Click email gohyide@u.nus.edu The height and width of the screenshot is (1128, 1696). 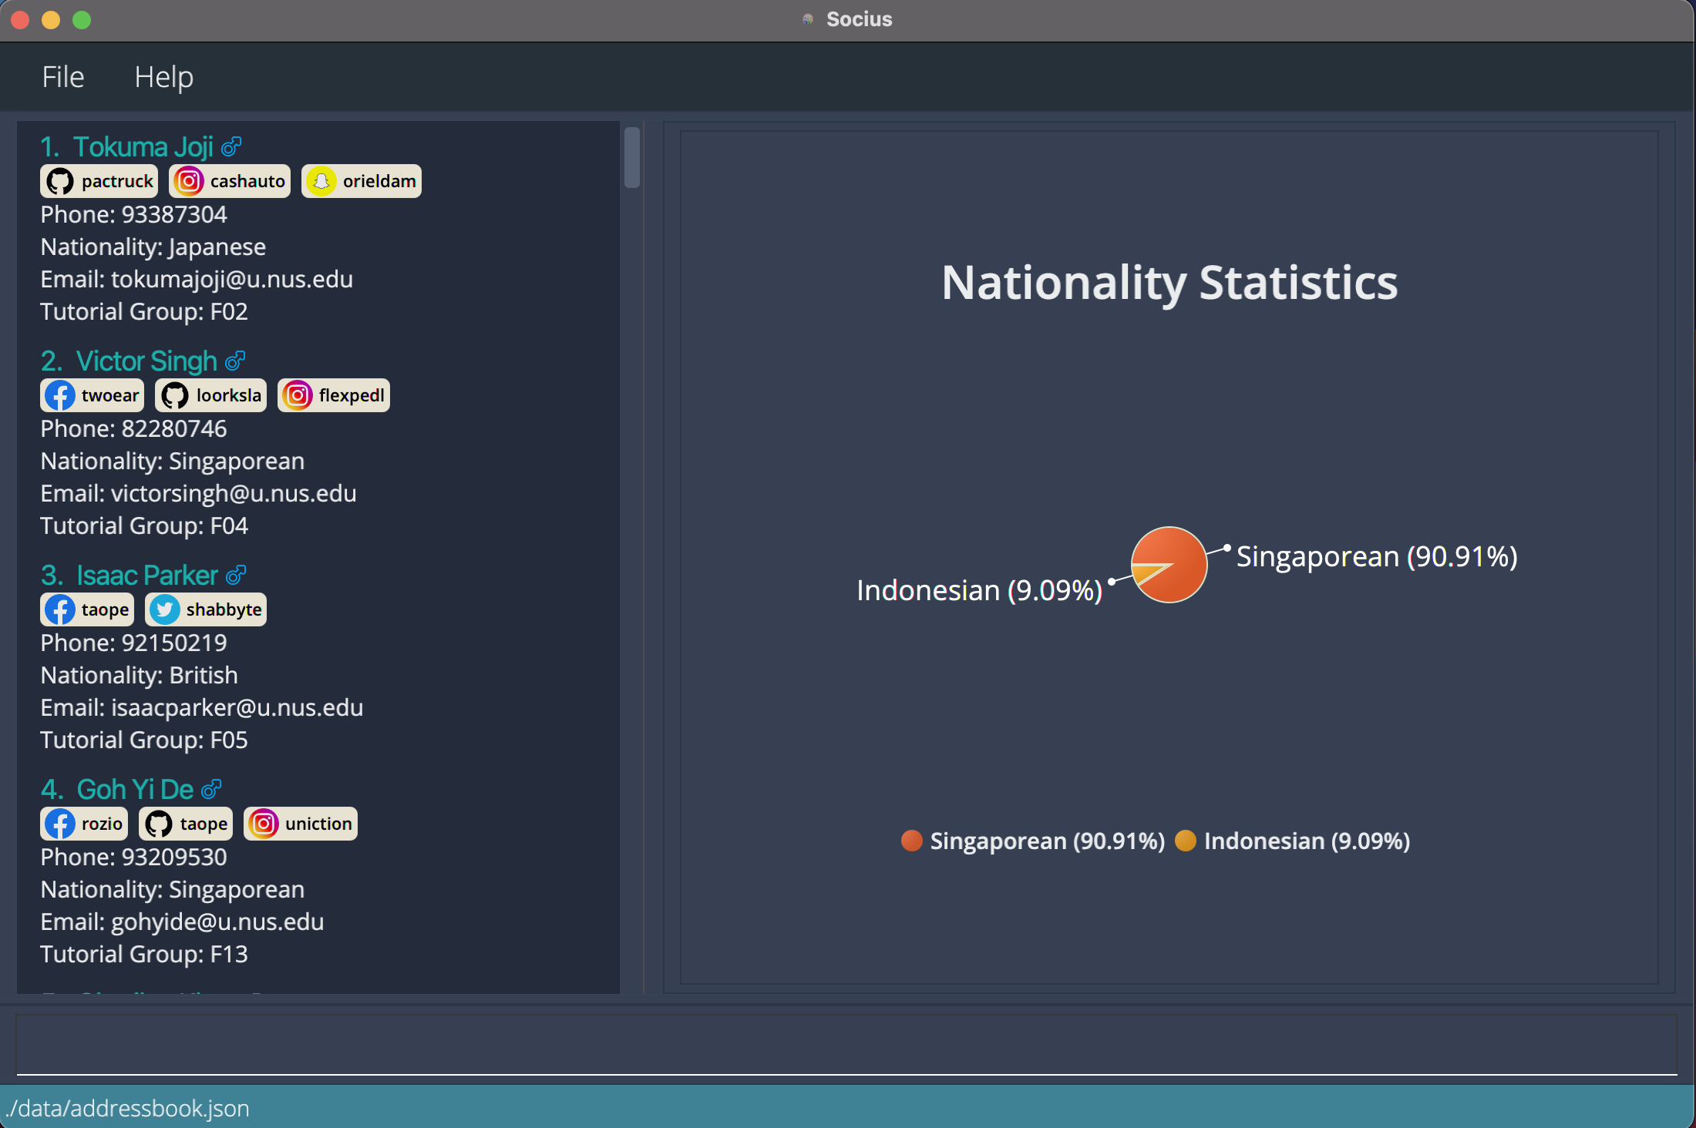(x=217, y=922)
